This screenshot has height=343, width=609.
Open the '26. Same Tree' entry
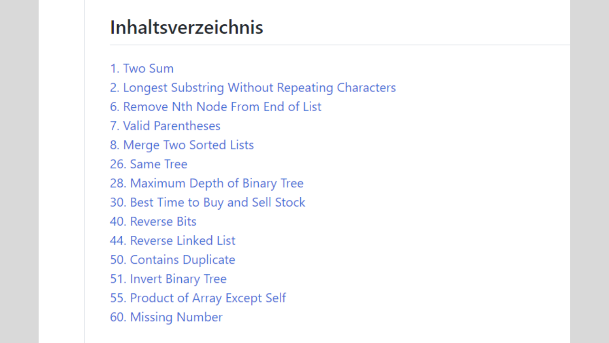coord(148,164)
